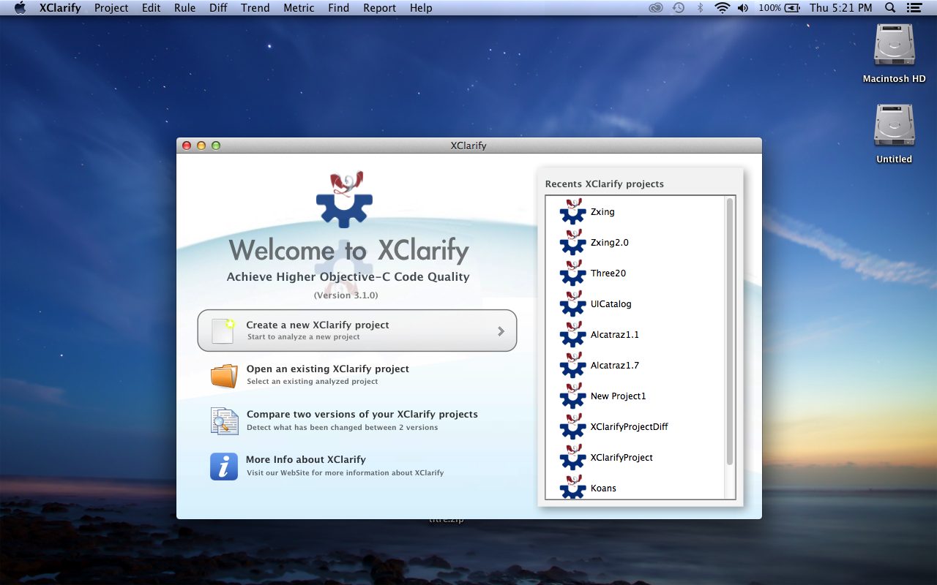Viewport: 937px width, 585px height.
Task: Open the Help menu
Action: (x=421, y=8)
